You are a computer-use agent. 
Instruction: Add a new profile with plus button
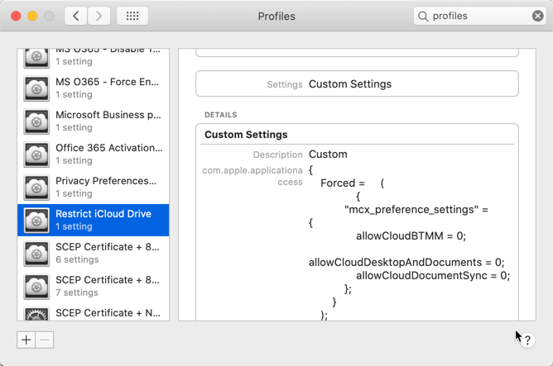coord(26,340)
